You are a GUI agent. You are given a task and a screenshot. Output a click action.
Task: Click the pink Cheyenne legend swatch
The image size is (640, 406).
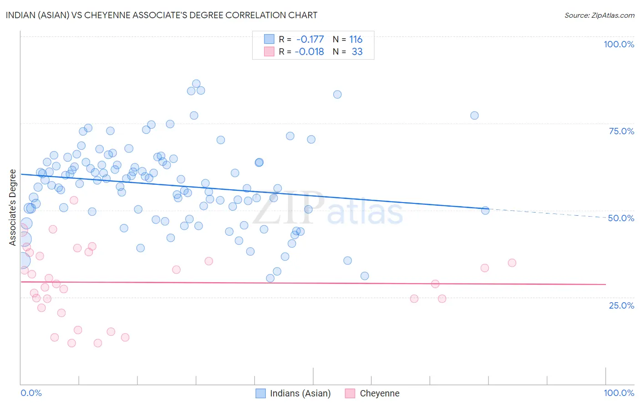pos(350,393)
